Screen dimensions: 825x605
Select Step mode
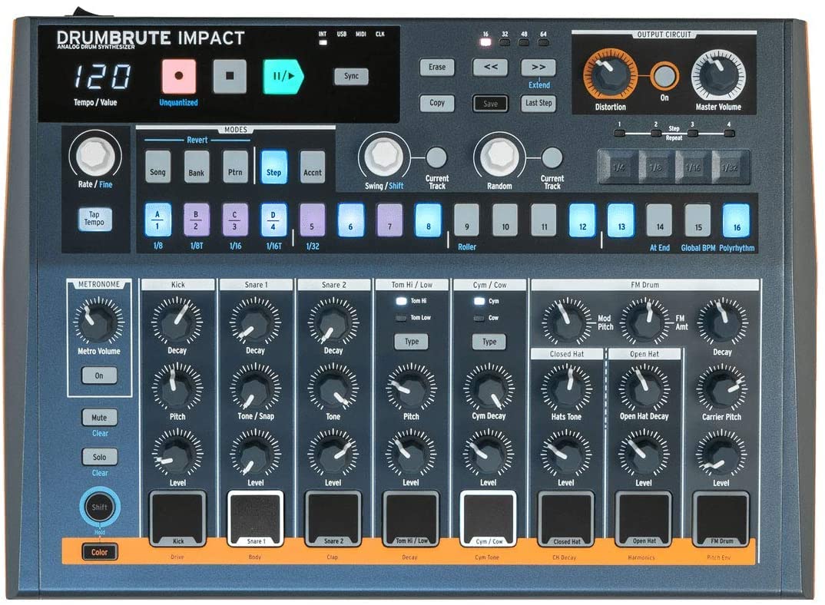[x=273, y=167]
